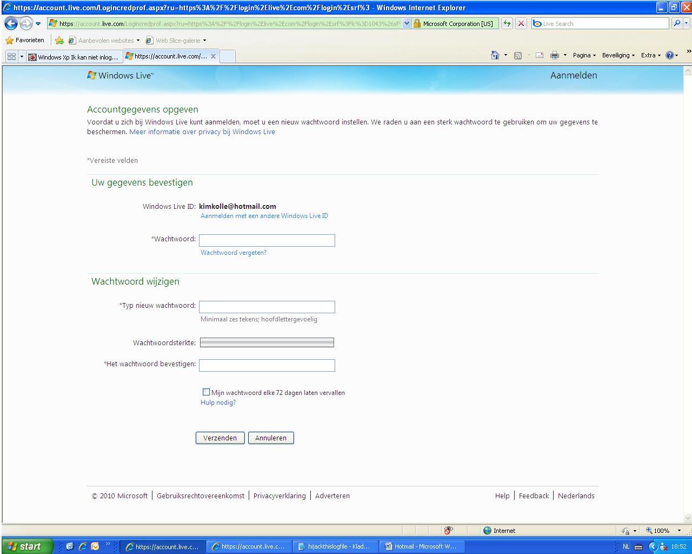Open the Home button dropdown arrow

click(x=506, y=55)
